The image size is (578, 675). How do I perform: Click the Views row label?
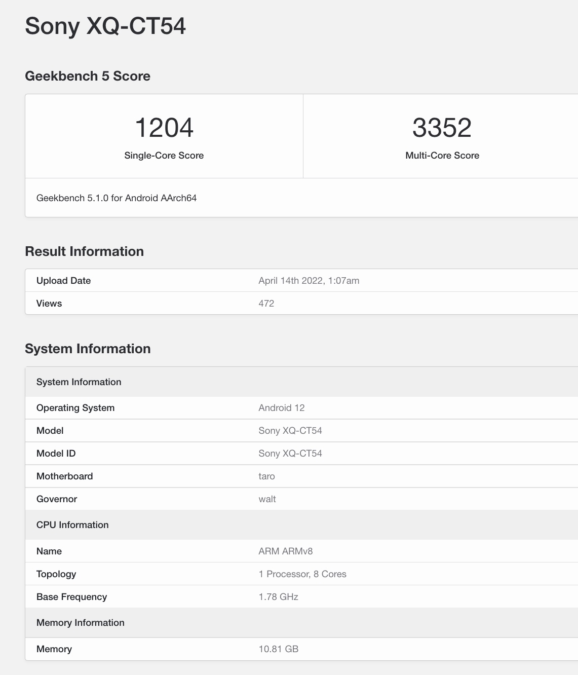[x=49, y=304]
